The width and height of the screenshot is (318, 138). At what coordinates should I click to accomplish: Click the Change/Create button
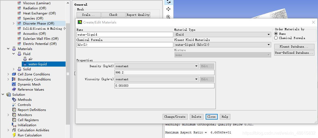pyautogui.click(x=175, y=117)
